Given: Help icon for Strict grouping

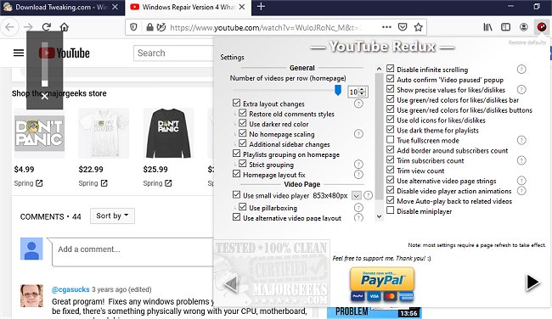Looking at the screenshot, I should coord(358,165).
